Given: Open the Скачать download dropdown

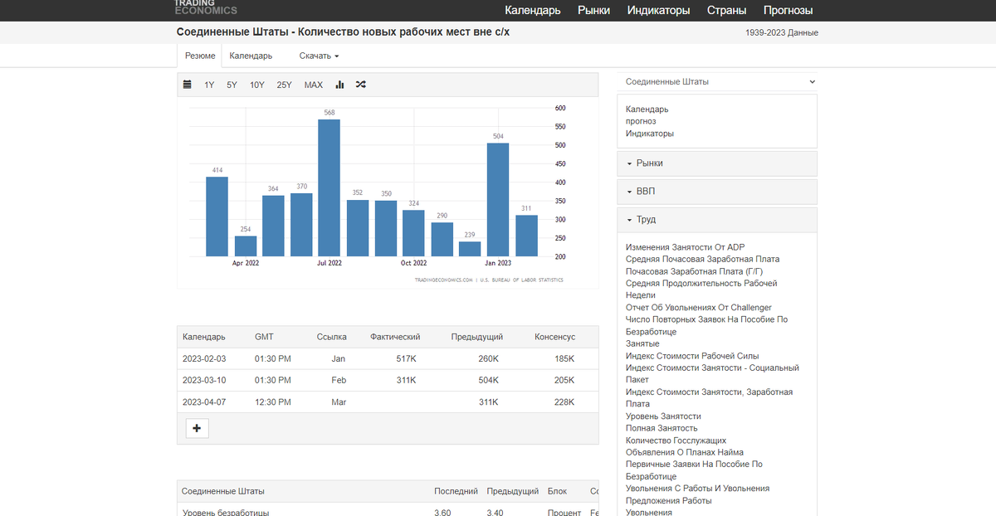Looking at the screenshot, I should tap(319, 56).
